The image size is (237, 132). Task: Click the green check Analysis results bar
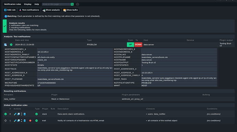[5, 26]
